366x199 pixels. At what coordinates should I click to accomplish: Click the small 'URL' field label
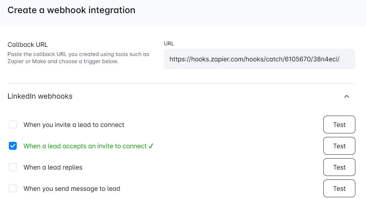pos(169,44)
